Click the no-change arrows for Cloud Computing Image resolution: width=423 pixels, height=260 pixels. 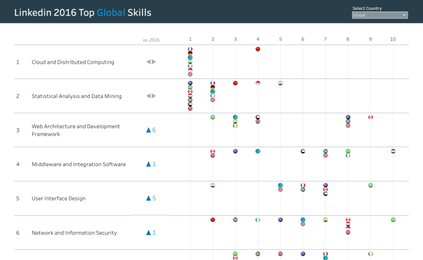point(151,62)
